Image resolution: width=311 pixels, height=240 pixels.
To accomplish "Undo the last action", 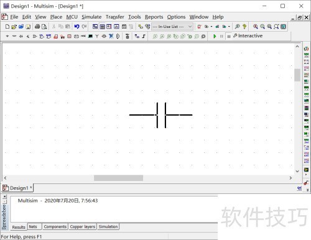I will point(77,27).
